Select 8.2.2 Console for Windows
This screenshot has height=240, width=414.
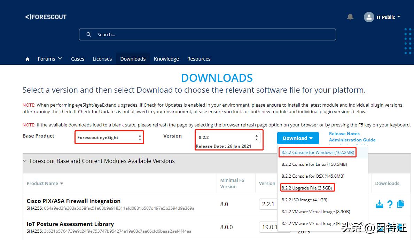318,153
